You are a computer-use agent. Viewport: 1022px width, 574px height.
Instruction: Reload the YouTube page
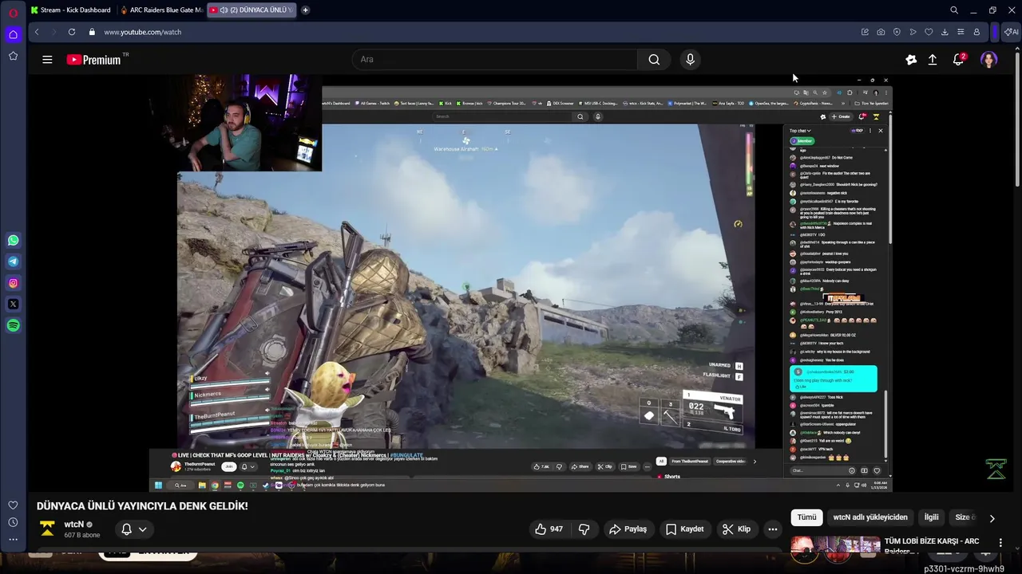pyautogui.click(x=72, y=32)
